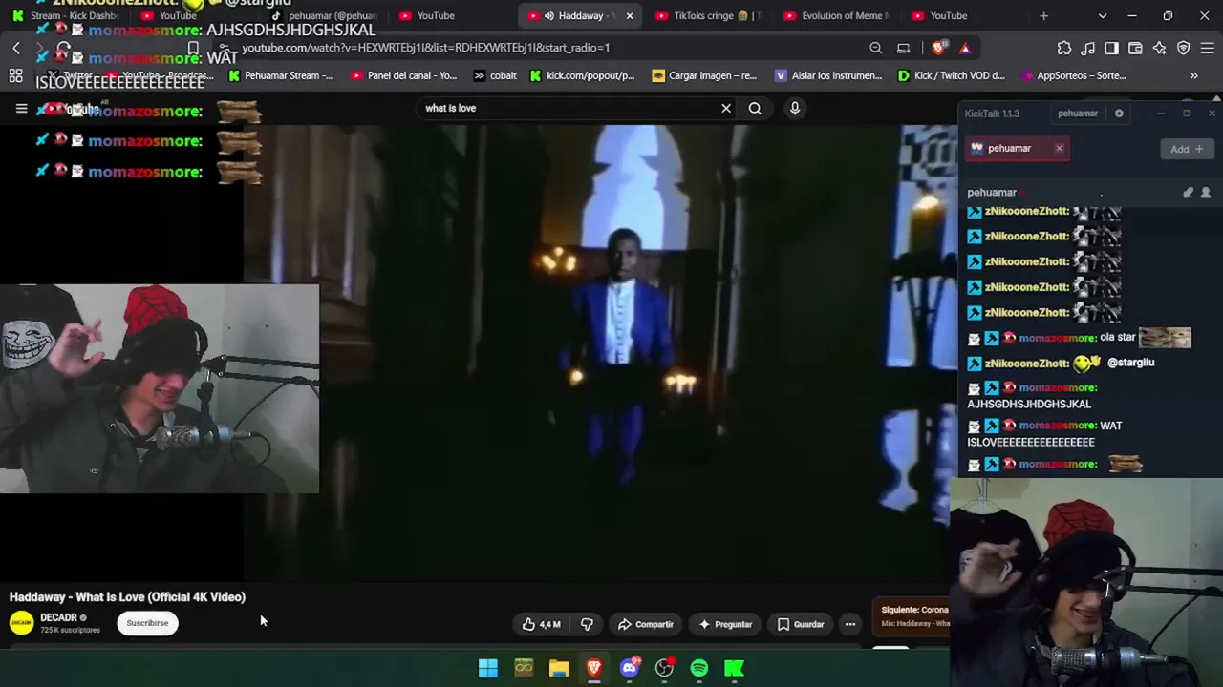
Task: Switch to the Stream - Kick Dashboard tab
Action: pos(67,16)
